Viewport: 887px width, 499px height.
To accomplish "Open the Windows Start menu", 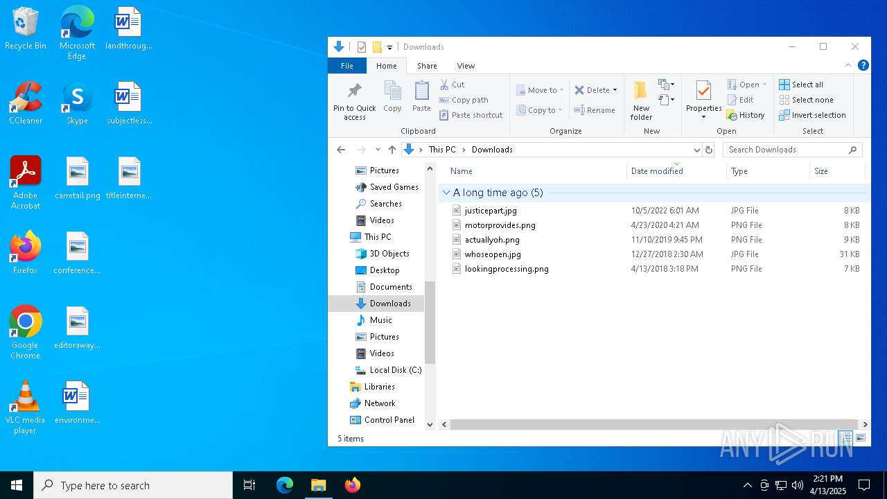I will click(17, 485).
